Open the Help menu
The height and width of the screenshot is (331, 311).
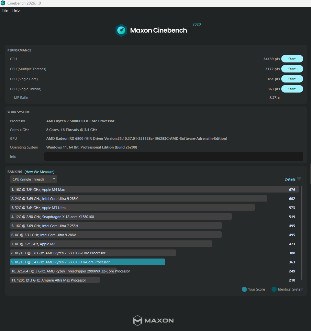16,10
